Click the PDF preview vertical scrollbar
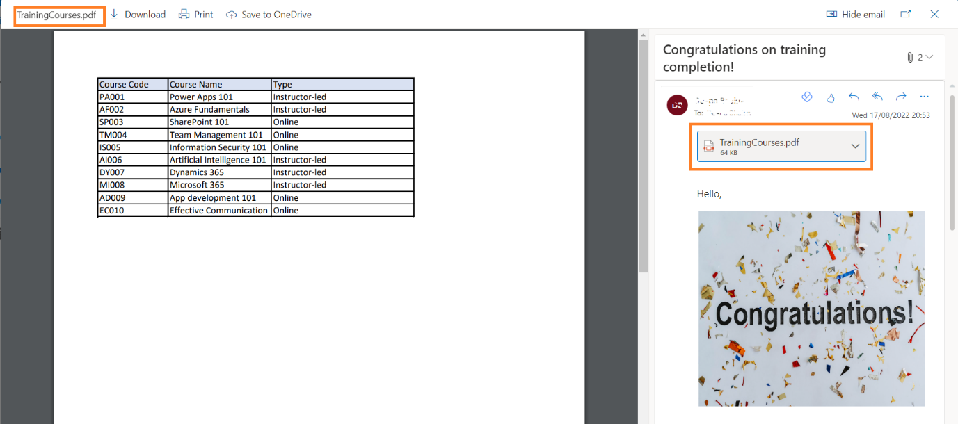 (x=644, y=153)
